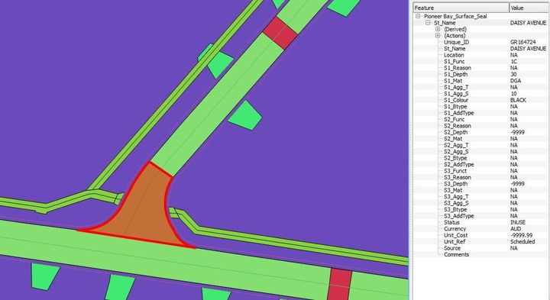This screenshot has width=550, height=300.
Task: Collapse the St_Name parent node
Action: pos(428,22)
